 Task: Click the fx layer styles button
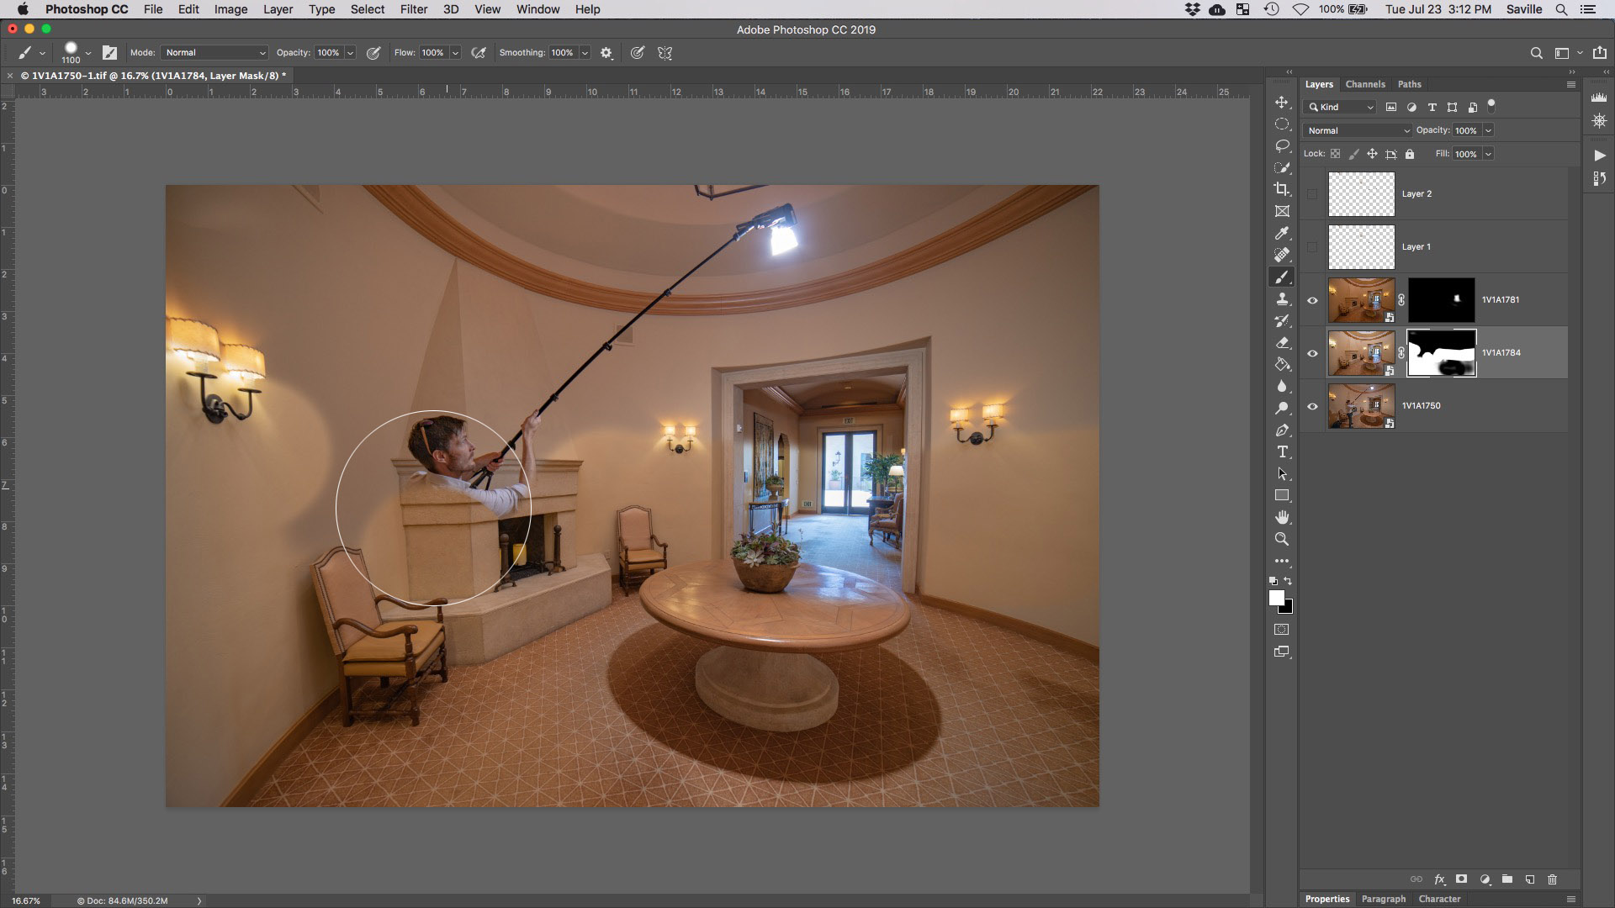pyautogui.click(x=1440, y=879)
